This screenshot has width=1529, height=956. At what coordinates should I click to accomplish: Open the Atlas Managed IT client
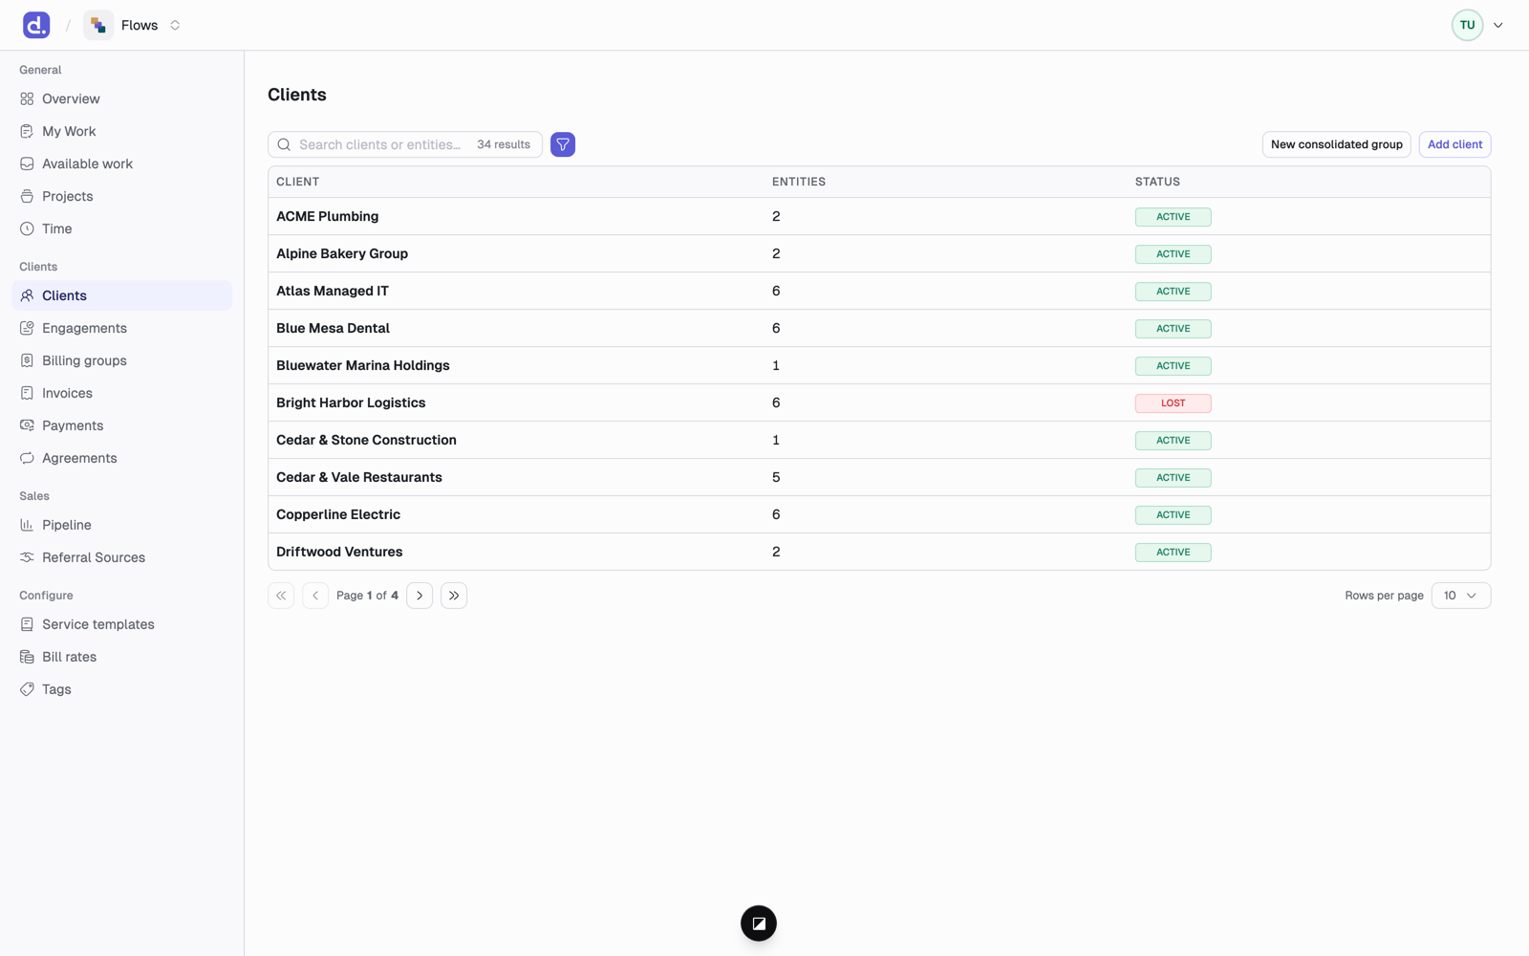[879, 292]
